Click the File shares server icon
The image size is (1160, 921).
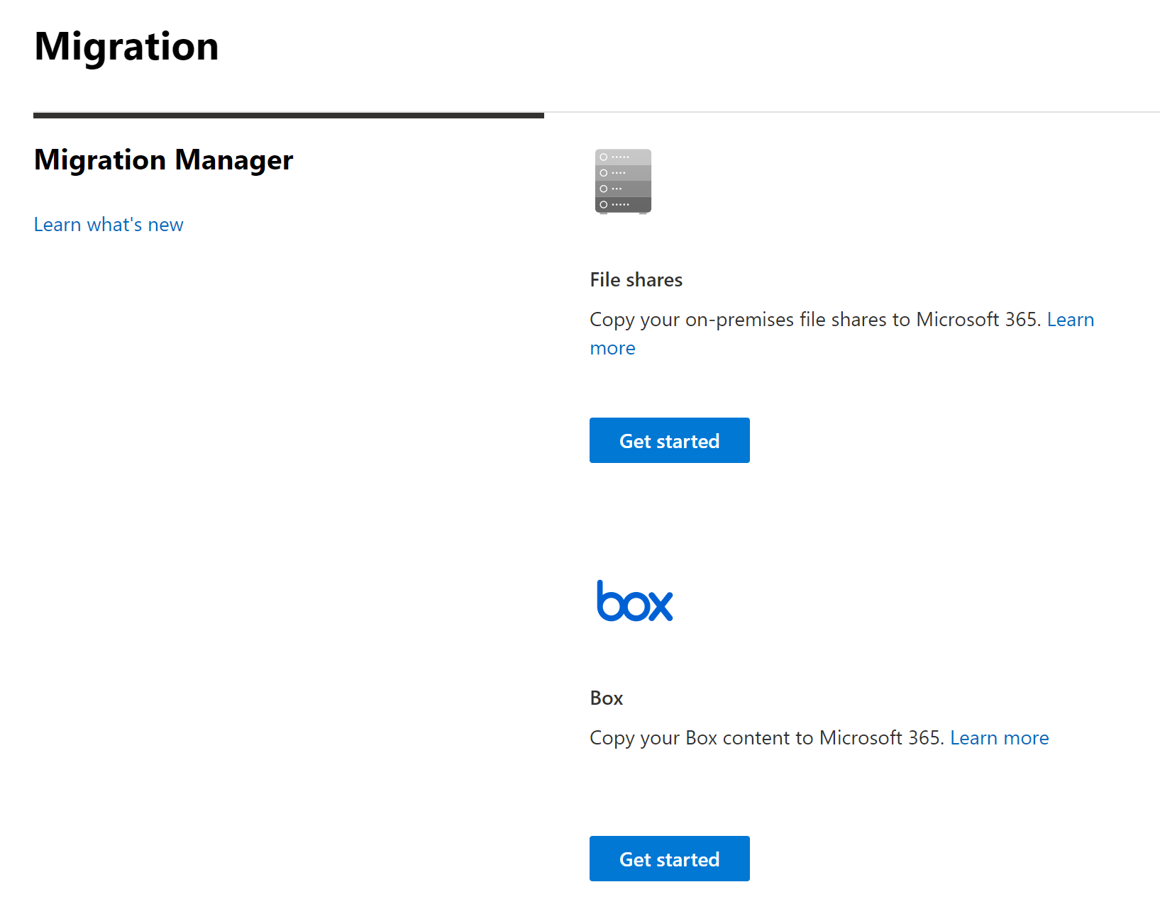pyautogui.click(x=623, y=181)
